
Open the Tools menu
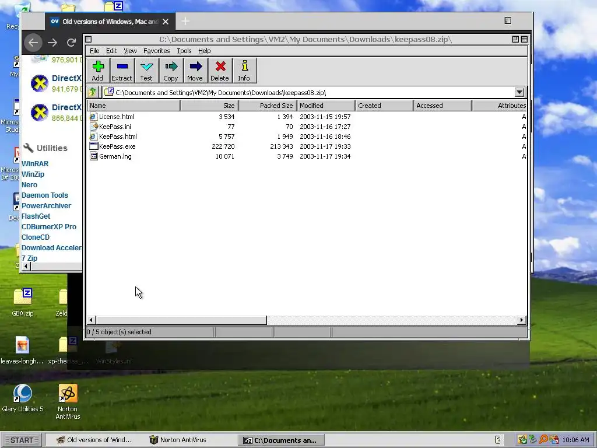pos(184,51)
